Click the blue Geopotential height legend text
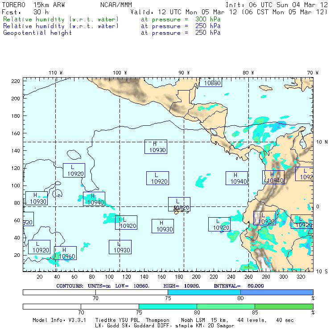Viewport: 330px width, 330px height. point(37,33)
